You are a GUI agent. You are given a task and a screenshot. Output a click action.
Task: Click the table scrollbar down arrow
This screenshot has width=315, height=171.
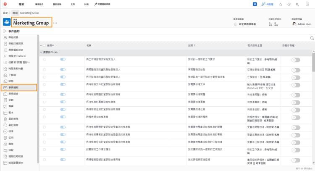point(314,163)
